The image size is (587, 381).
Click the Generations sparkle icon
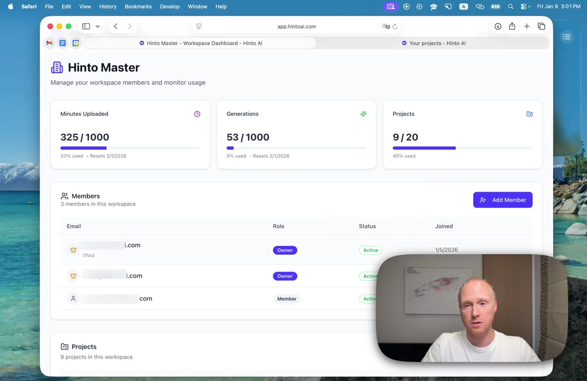(363, 114)
